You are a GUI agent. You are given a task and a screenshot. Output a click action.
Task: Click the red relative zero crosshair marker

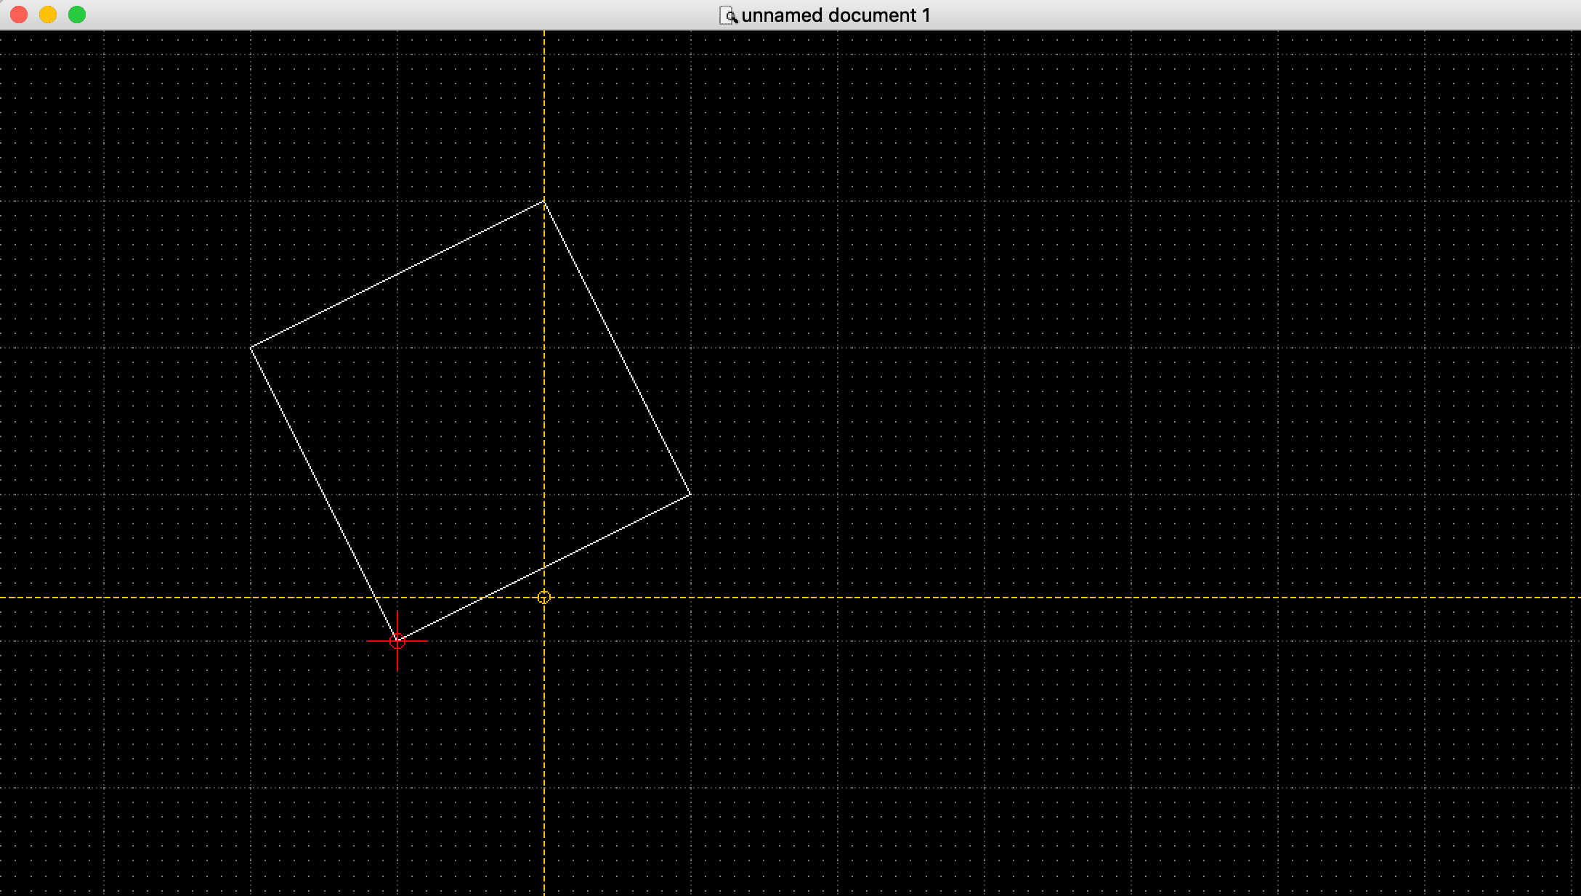point(397,641)
